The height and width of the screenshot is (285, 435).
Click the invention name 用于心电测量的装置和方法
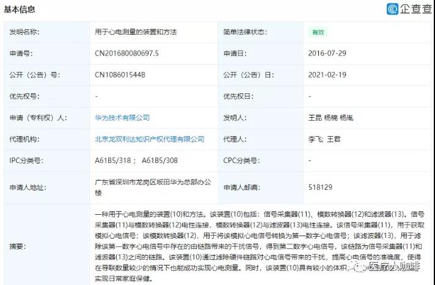(x=136, y=32)
